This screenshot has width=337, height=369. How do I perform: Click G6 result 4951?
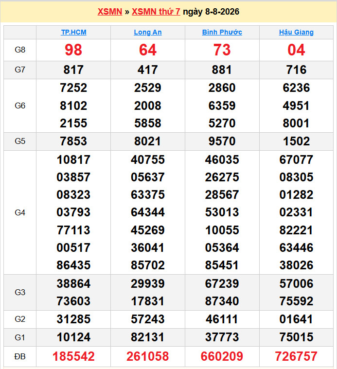(296, 105)
